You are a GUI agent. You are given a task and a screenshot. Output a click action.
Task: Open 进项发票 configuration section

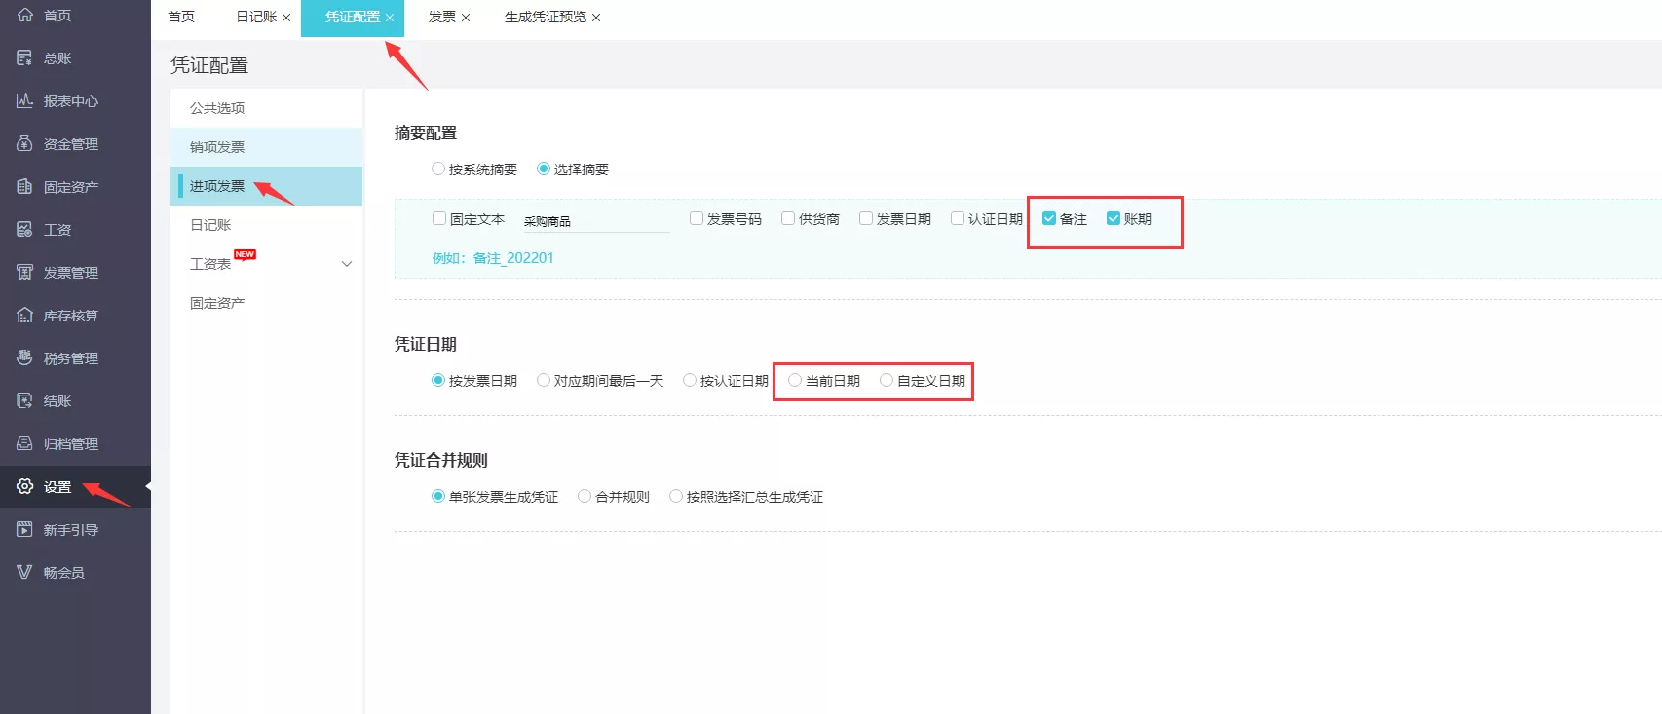click(267, 186)
